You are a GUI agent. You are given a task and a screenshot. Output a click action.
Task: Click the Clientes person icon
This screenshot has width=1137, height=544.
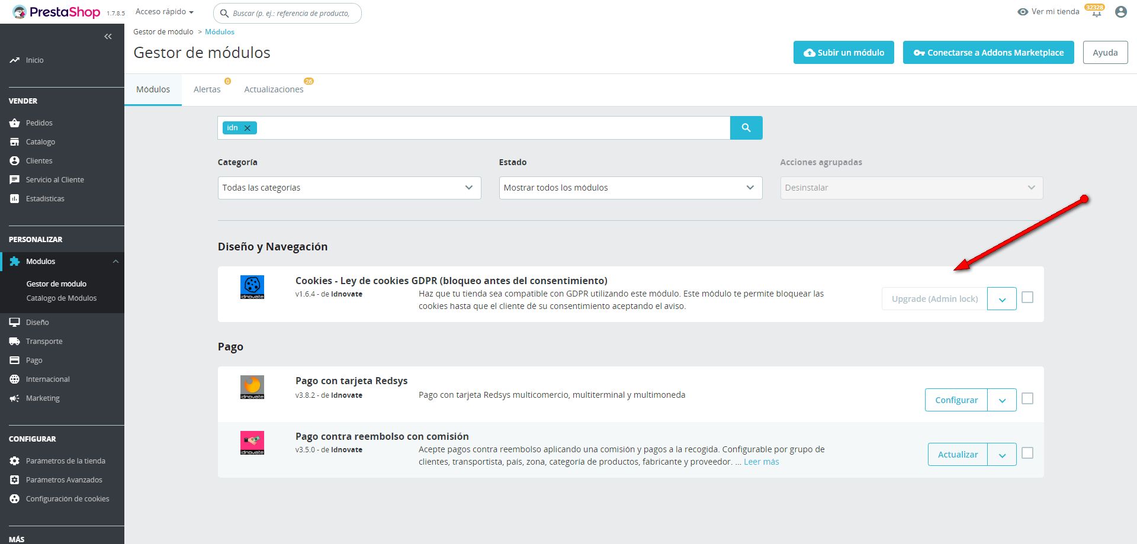coord(15,161)
